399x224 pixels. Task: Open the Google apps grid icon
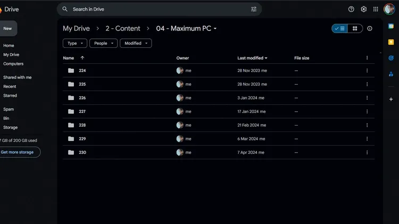tap(376, 9)
